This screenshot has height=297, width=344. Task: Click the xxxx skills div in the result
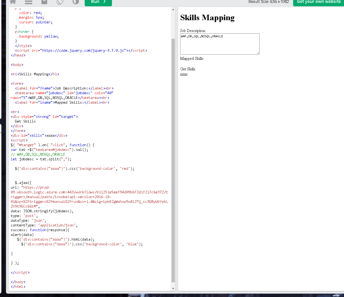[184, 75]
